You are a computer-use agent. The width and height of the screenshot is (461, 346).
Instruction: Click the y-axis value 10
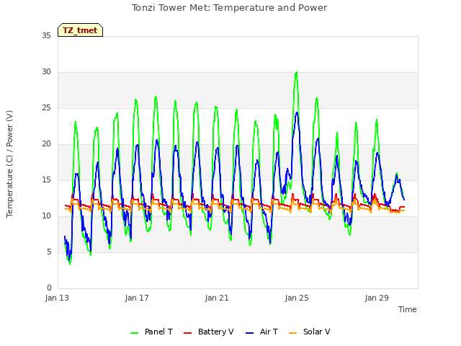(46, 216)
